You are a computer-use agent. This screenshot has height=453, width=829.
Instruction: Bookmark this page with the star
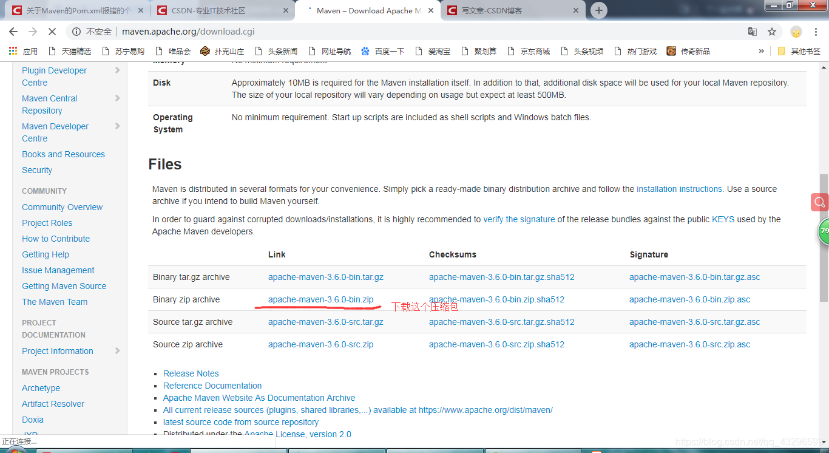[x=772, y=32]
